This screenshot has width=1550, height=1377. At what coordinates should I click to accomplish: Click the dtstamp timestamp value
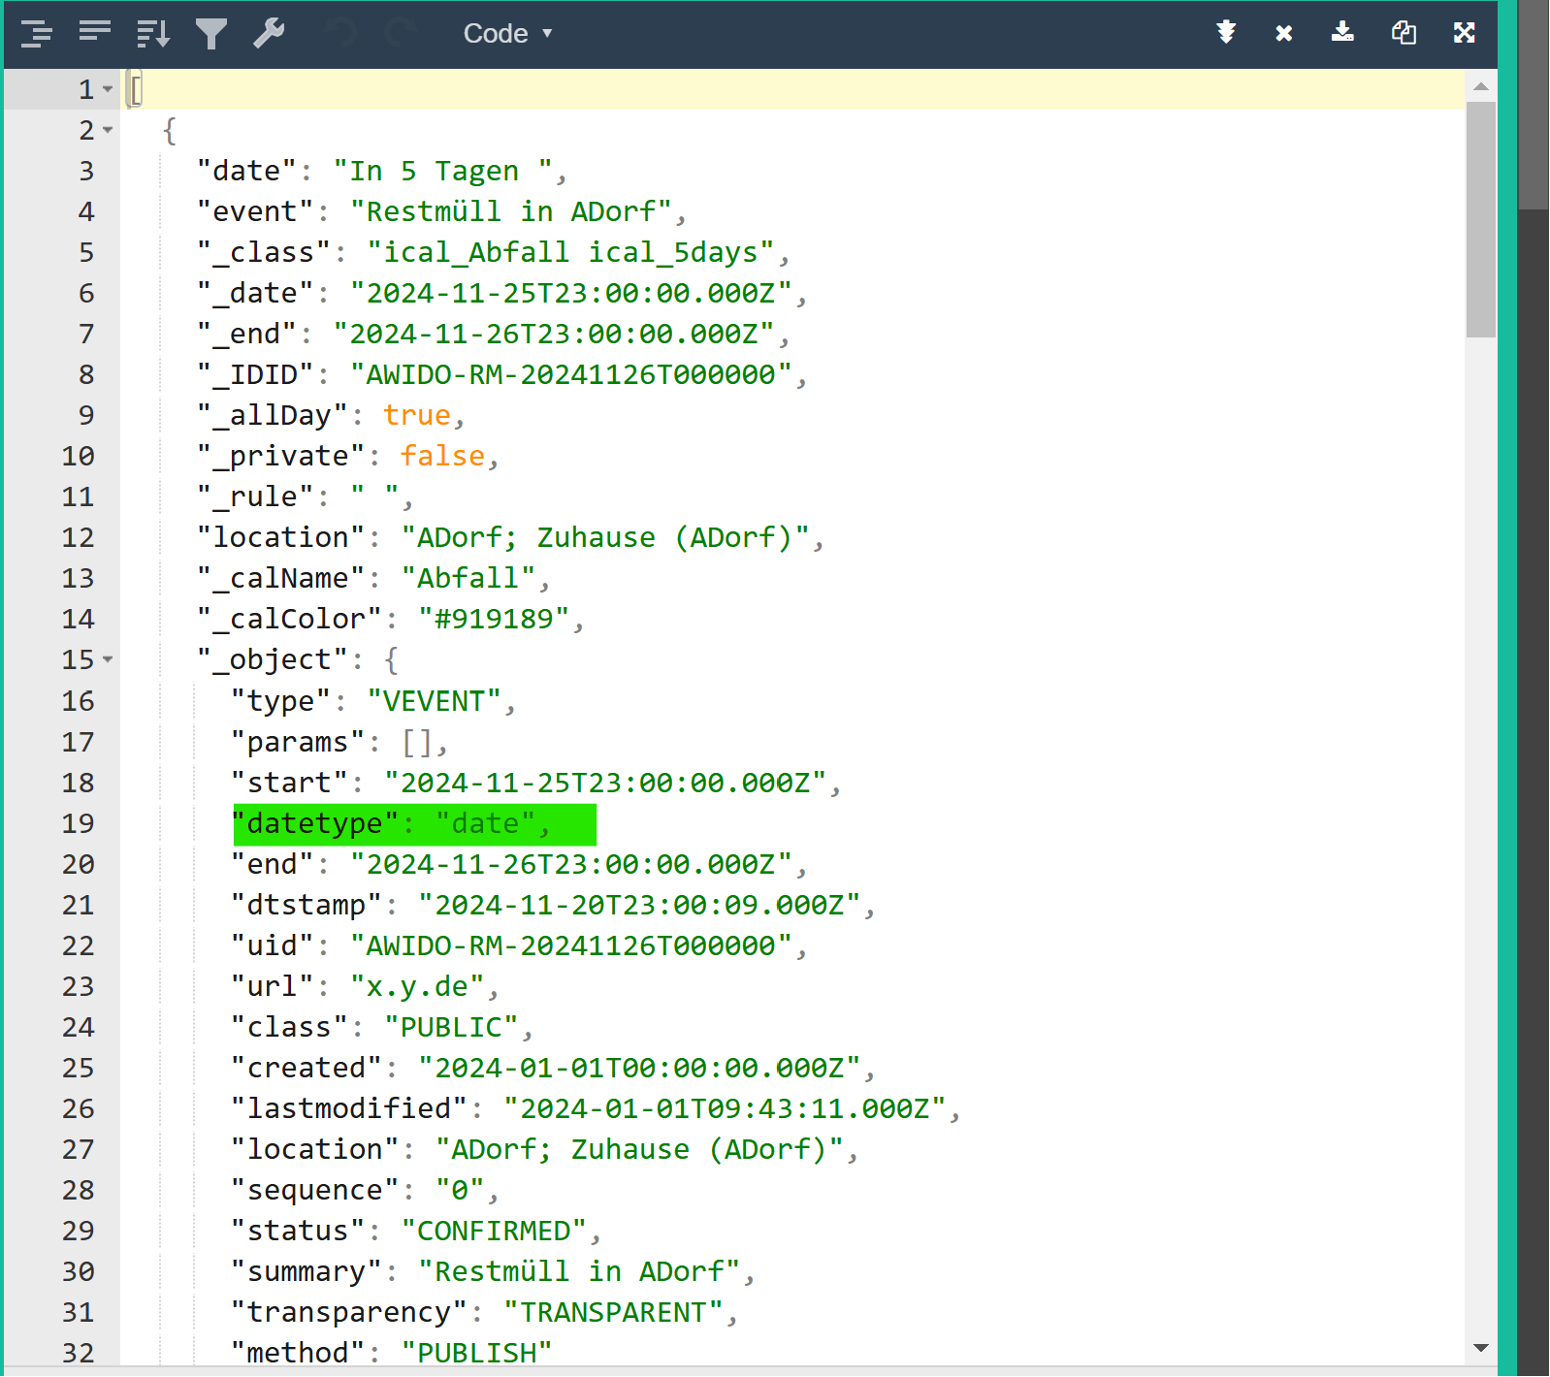[x=638, y=905]
